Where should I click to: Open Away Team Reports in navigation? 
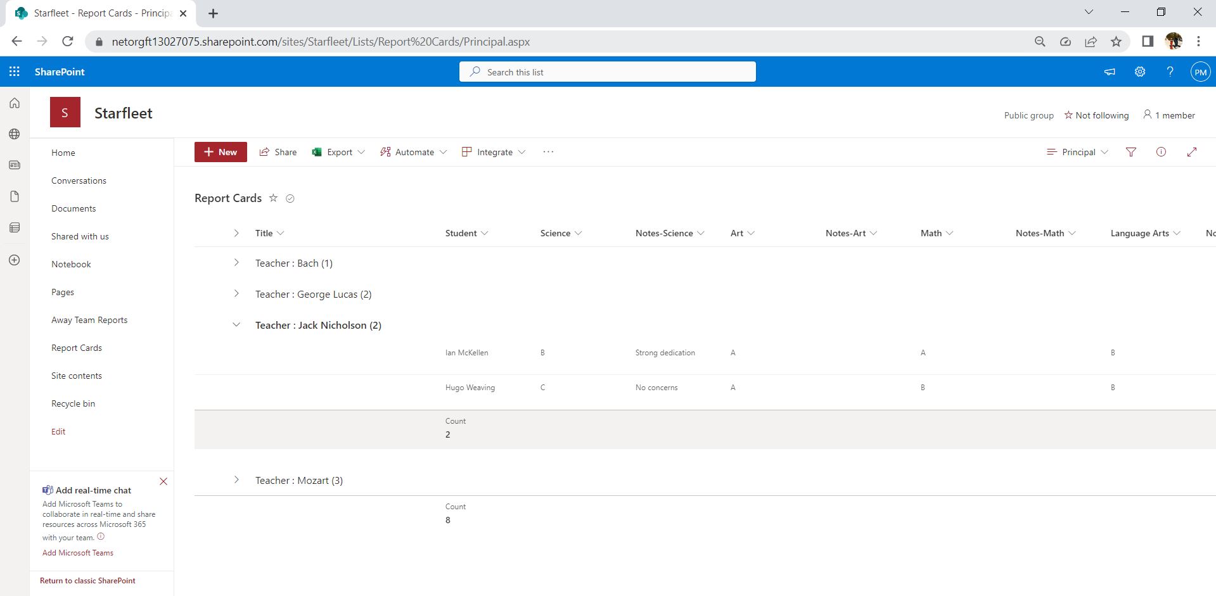point(89,320)
